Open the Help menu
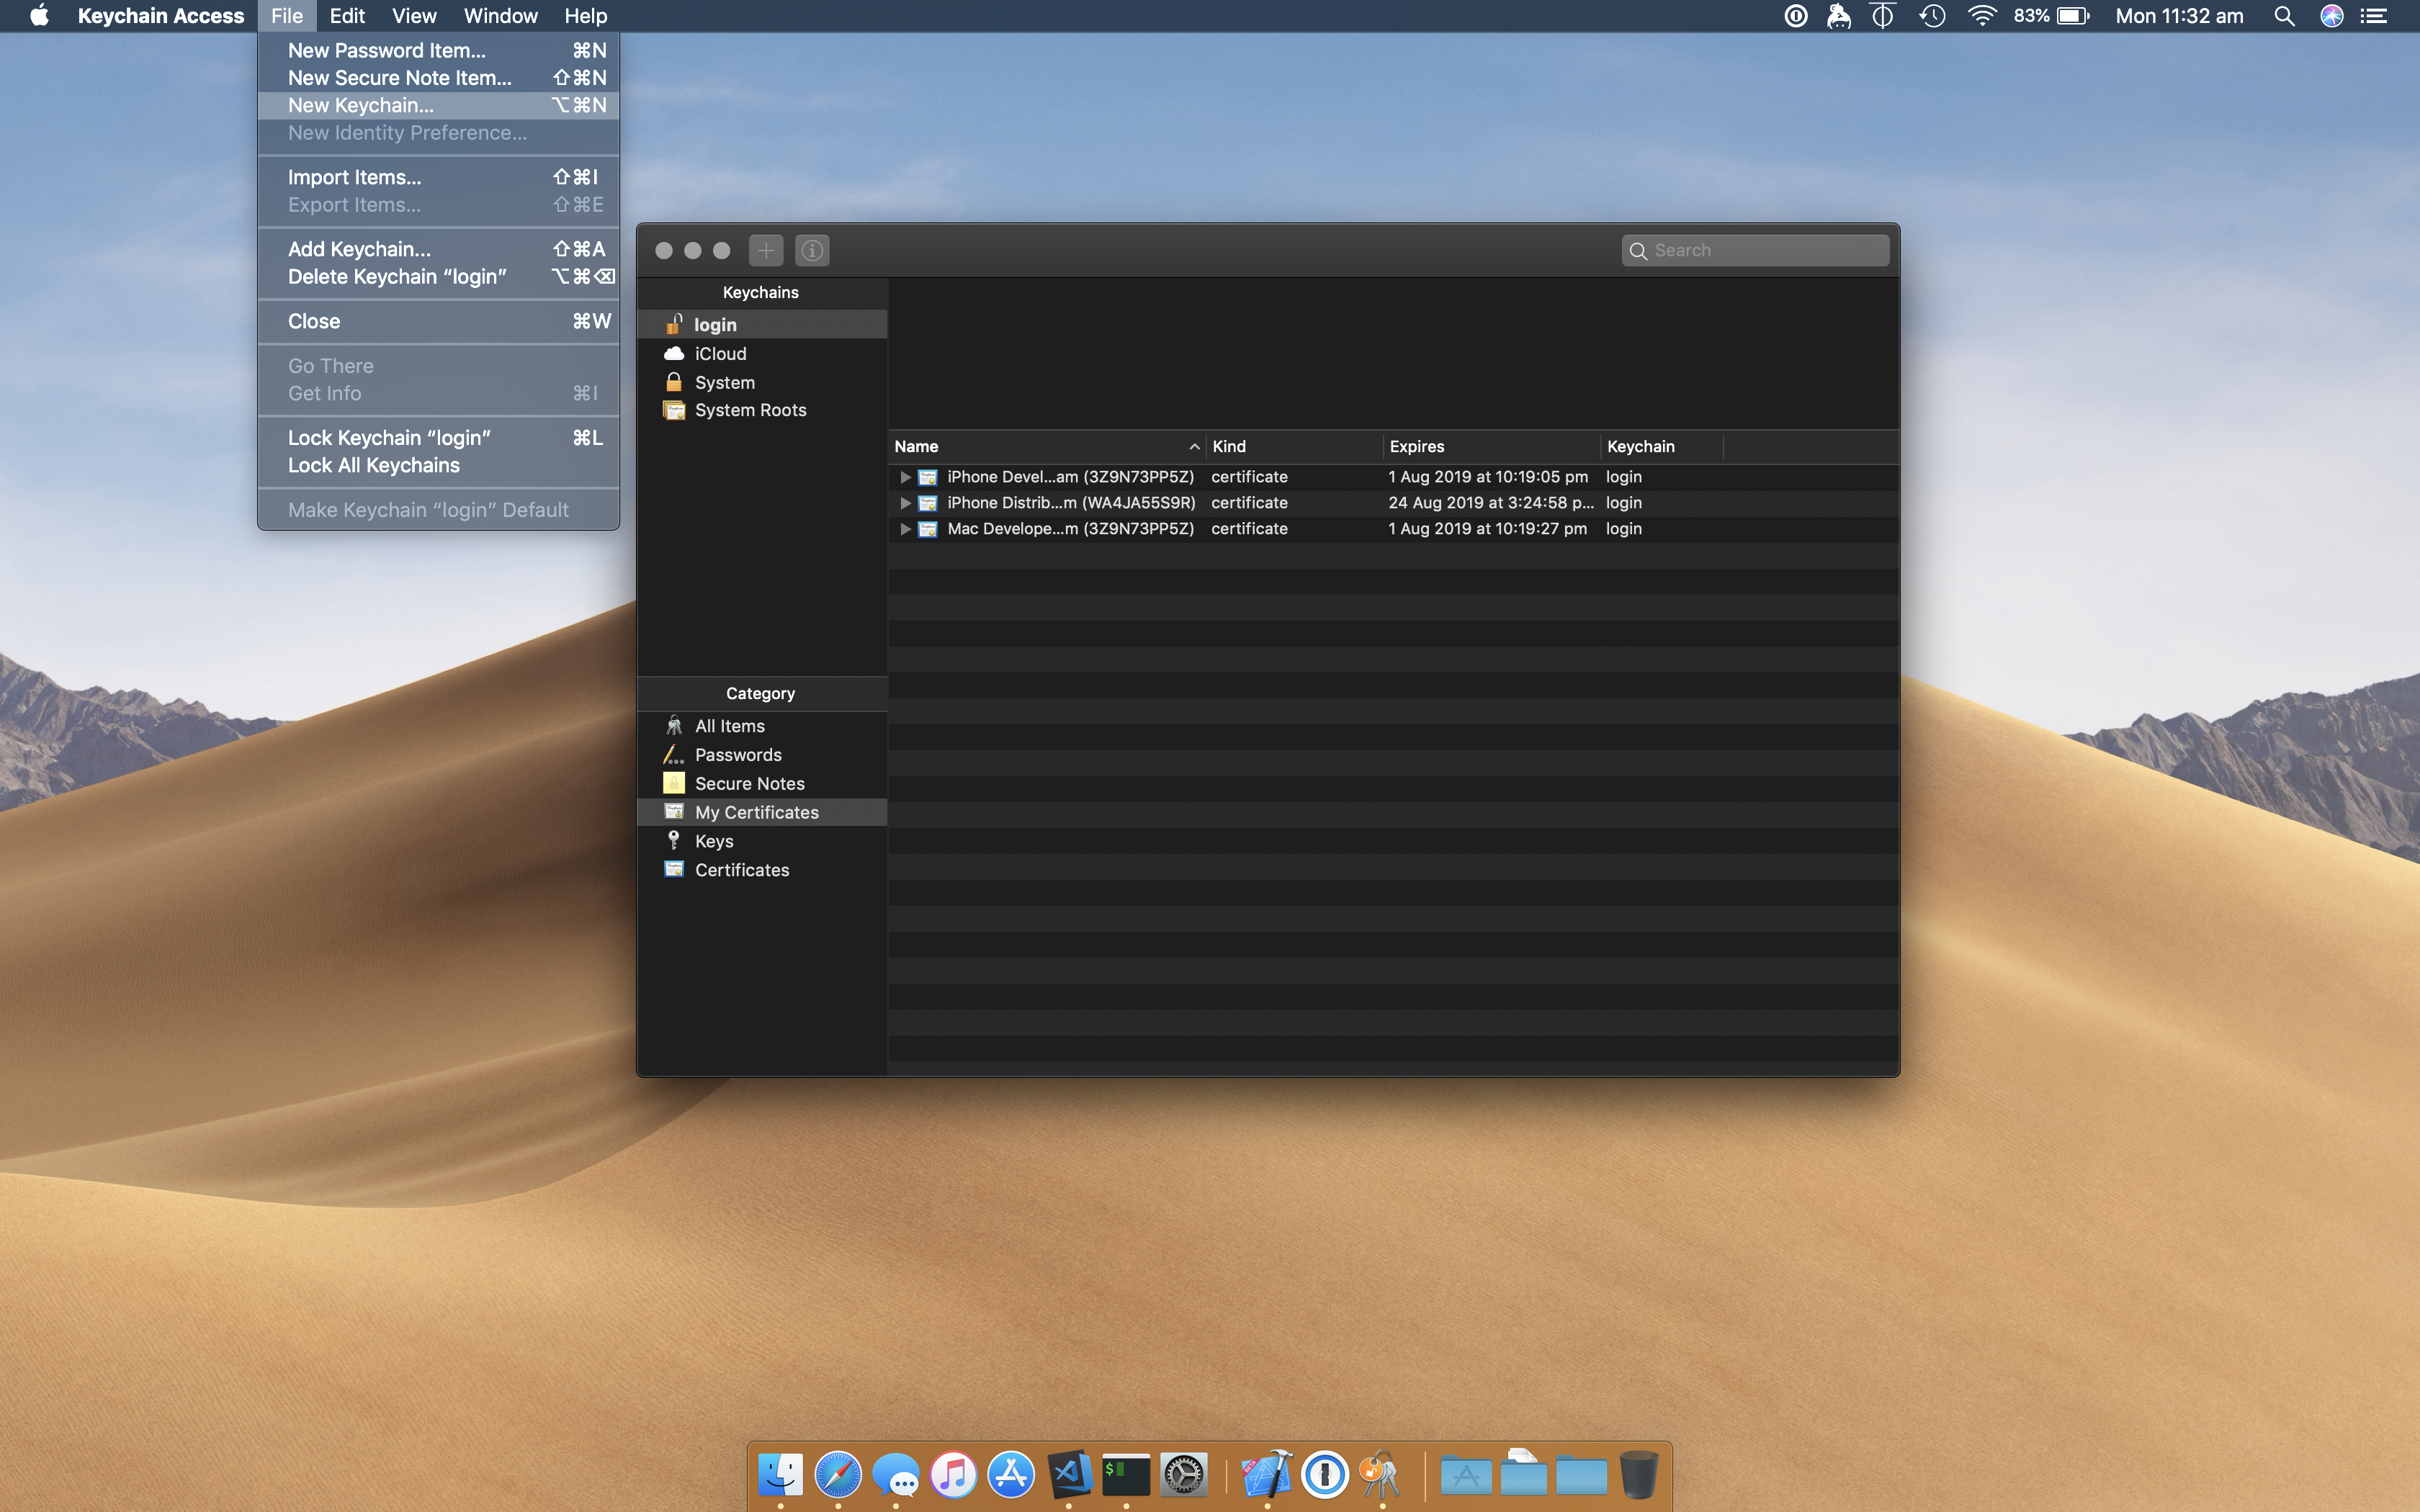Viewport: 2420px width, 1512px height. pos(585,16)
